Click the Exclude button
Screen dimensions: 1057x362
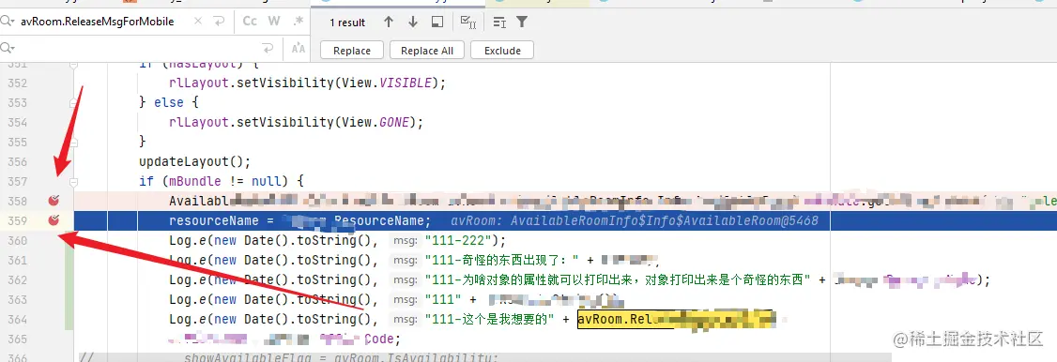(x=502, y=51)
